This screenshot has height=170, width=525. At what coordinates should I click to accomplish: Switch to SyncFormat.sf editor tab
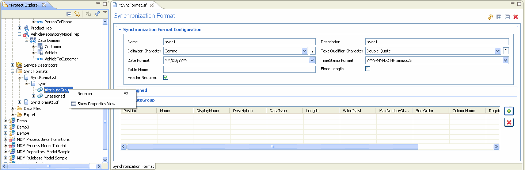pyautogui.click(x=134, y=5)
